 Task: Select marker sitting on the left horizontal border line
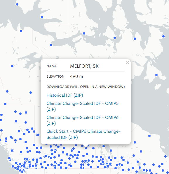pyautogui.click(x=5, y=104)
